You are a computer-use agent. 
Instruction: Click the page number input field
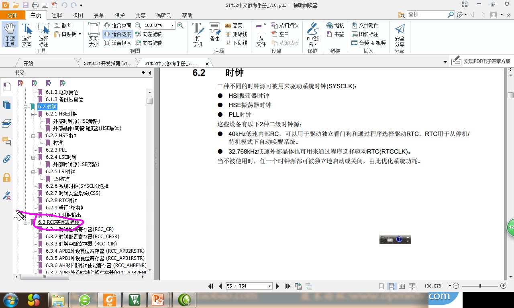(x=245, y=286)
